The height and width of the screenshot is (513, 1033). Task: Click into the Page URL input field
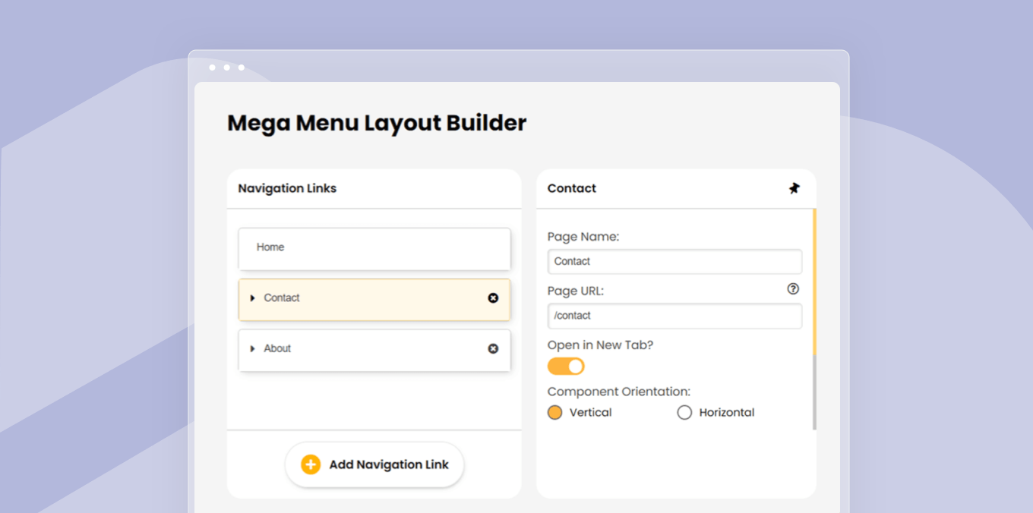point(674,316)
